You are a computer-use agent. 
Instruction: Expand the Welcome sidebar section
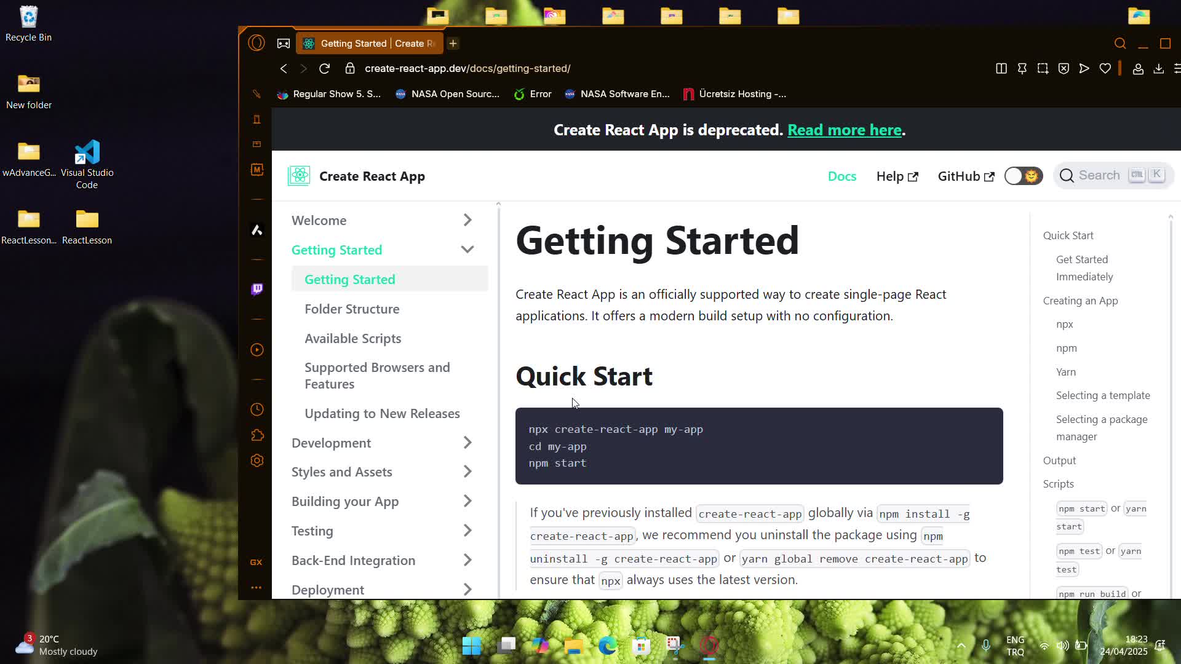[467, 220]
